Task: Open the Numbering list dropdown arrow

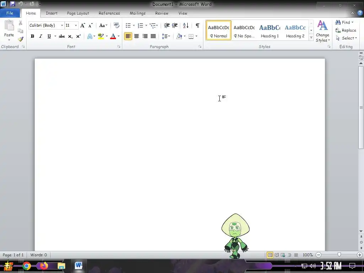Action: coord(146,25)
